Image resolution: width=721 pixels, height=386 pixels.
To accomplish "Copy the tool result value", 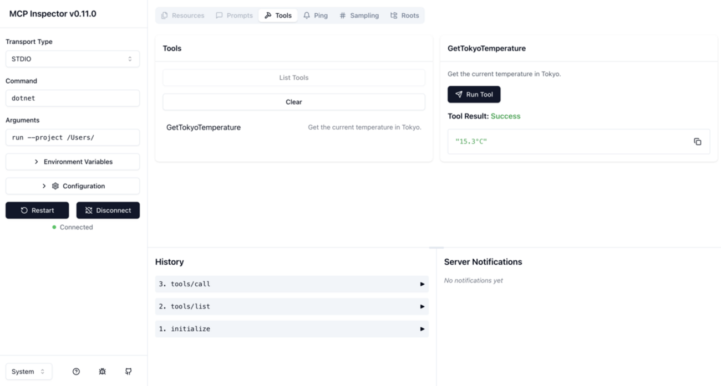I will 697,142.
